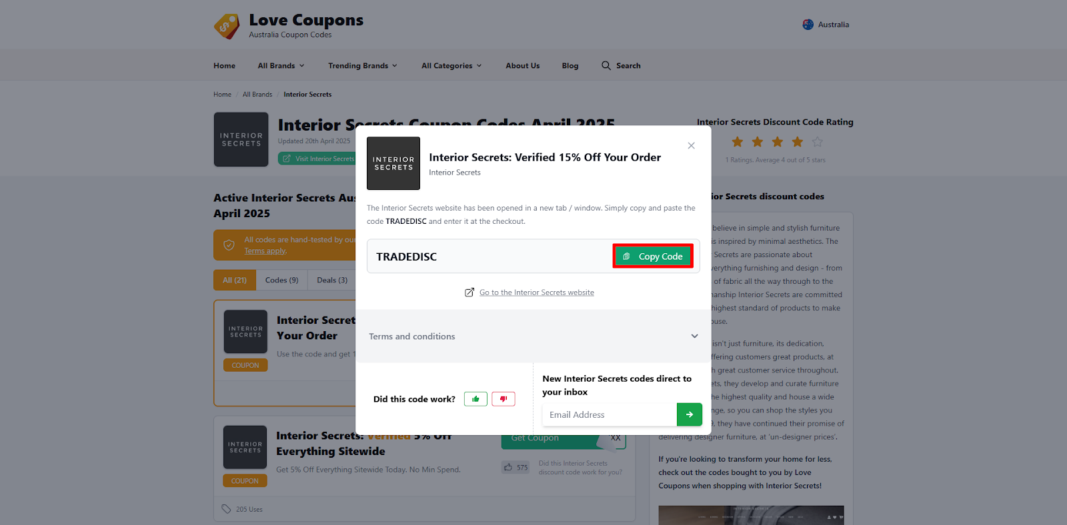Click the red thumbs-down button
Image resolution: width=1067 pixels, height=525 pixels.
click(503, 399)
